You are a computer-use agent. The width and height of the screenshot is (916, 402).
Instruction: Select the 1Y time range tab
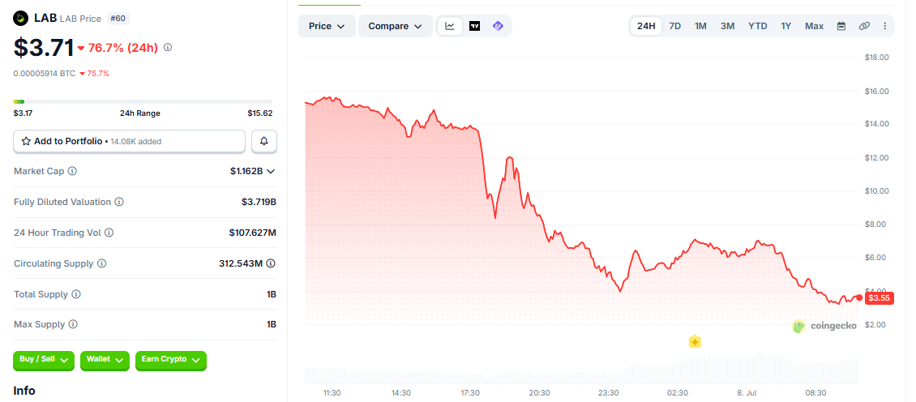(785, 26)
